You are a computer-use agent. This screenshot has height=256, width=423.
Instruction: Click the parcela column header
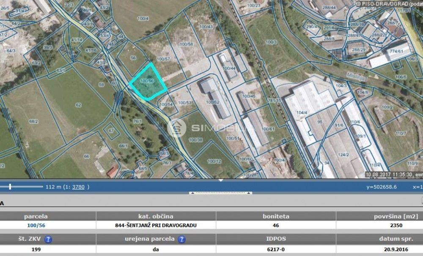pyautogui.click(x=36, y=216)
